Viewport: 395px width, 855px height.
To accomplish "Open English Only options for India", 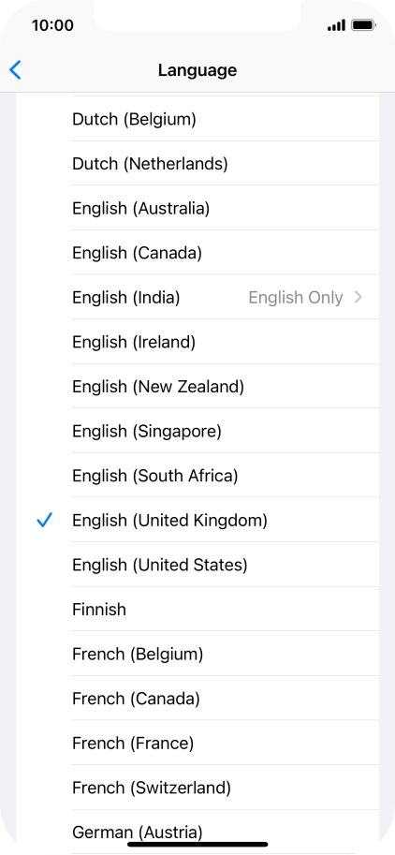I will (296, 297).
